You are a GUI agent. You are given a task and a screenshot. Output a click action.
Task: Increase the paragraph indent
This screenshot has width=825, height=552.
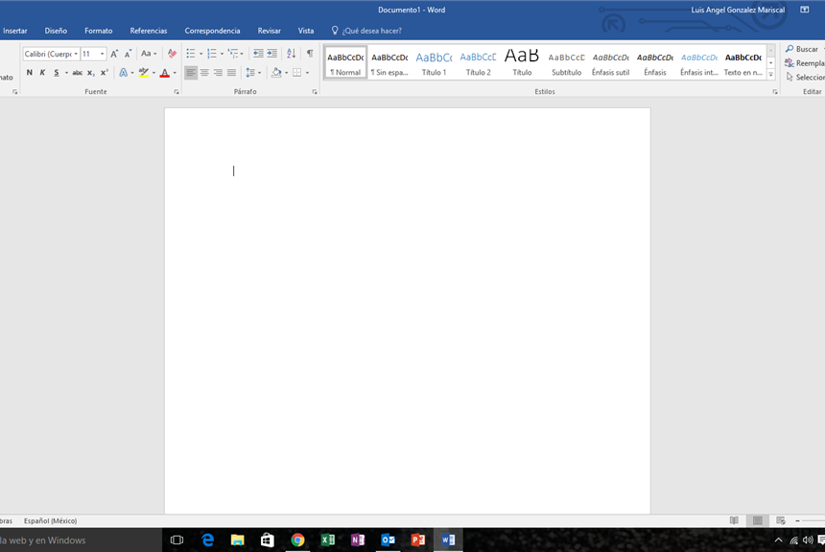coord(272,54)
